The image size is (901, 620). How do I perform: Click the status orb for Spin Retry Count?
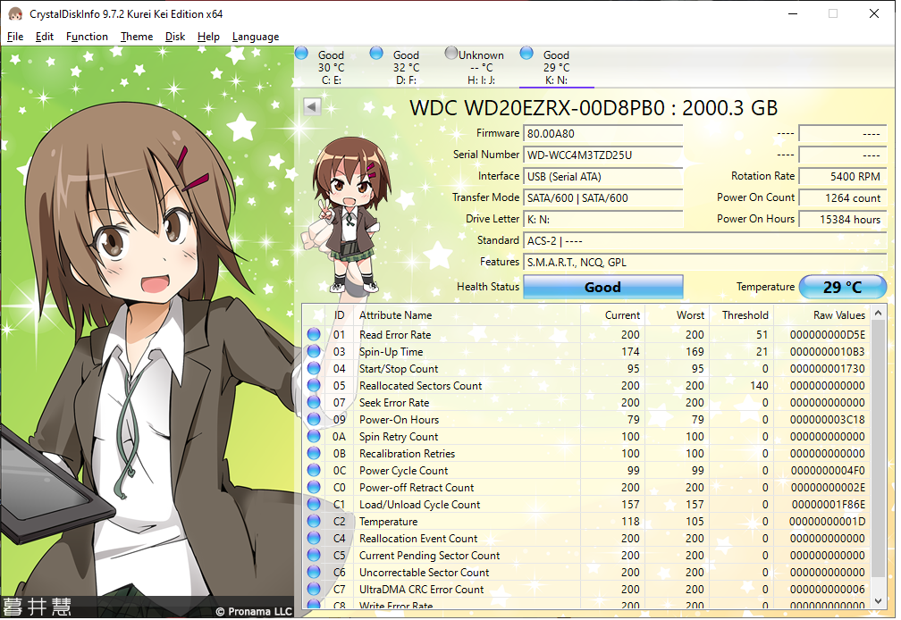[x=314, y=436]
